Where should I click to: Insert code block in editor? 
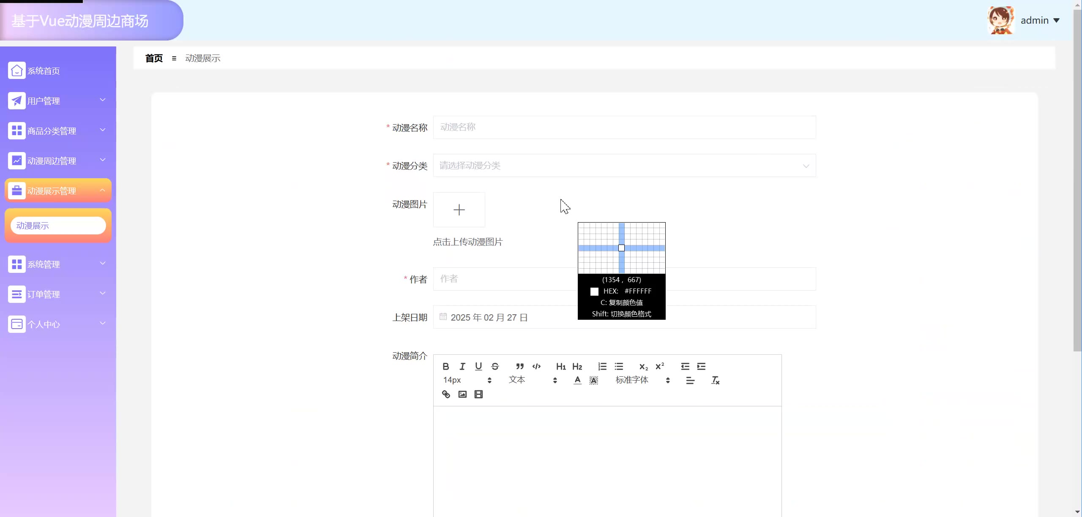click(536, 366)
